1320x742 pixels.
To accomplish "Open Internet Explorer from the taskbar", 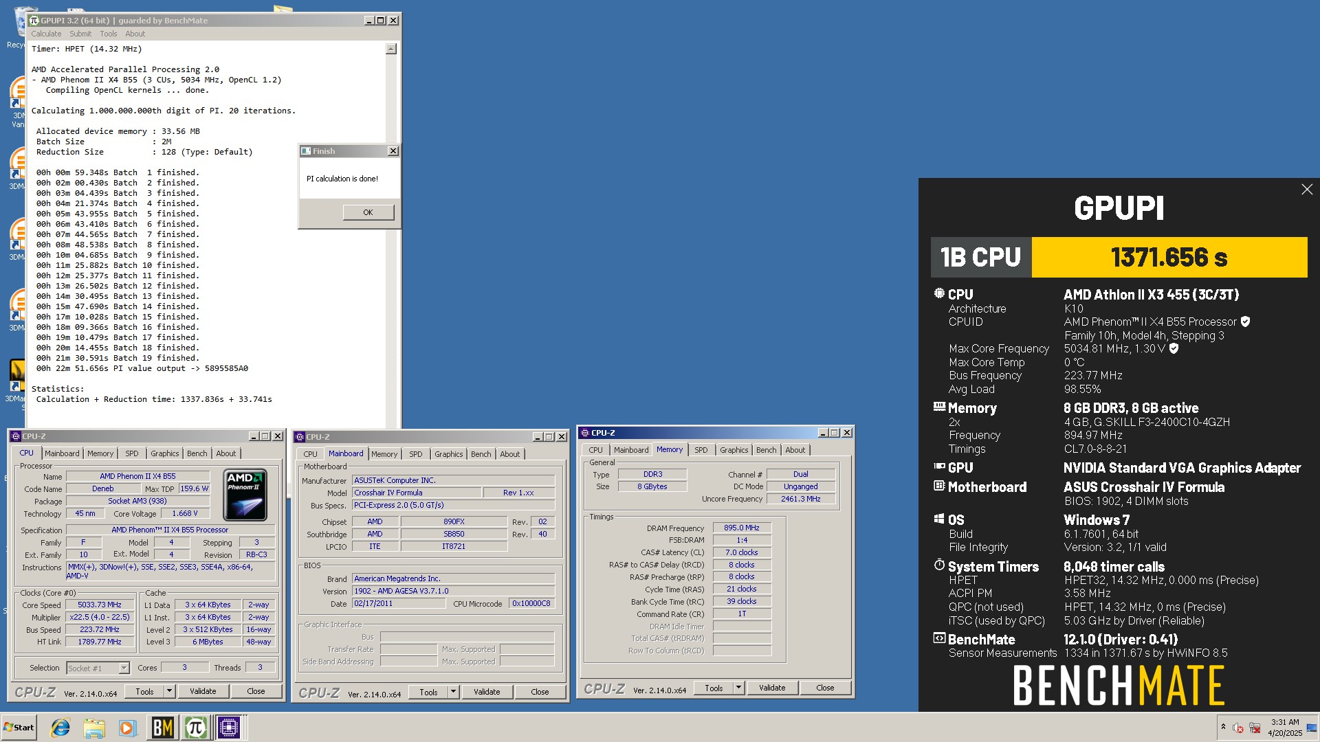I will tap(60, 728).
